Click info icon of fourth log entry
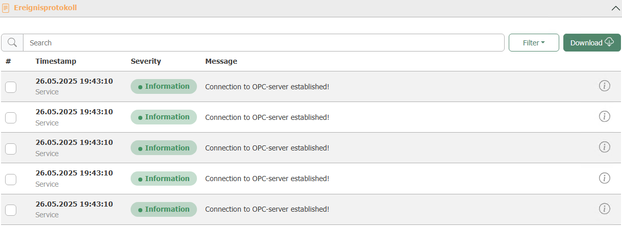Viewport: 622px width, 227px height. tap(605, 178)
